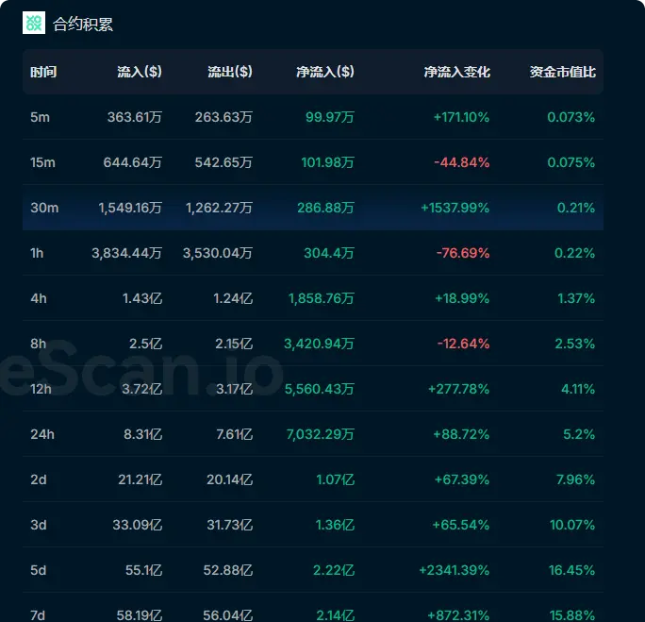Click the inflow value 3,834.44万
The image size is (645, 622).
click(x=126, y=253)
